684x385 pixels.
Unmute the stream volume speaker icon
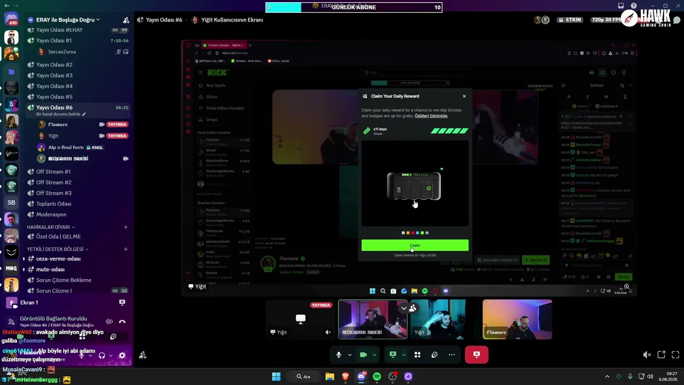(647, 355)
